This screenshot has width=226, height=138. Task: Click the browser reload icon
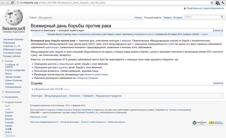13,3
